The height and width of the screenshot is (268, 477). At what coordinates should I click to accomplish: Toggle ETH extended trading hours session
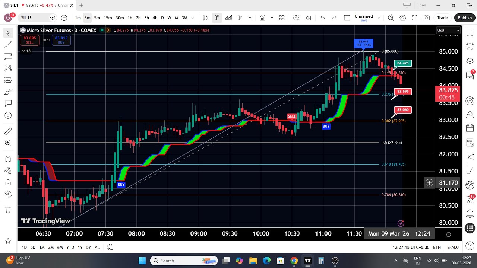click(x=437, y=247)
